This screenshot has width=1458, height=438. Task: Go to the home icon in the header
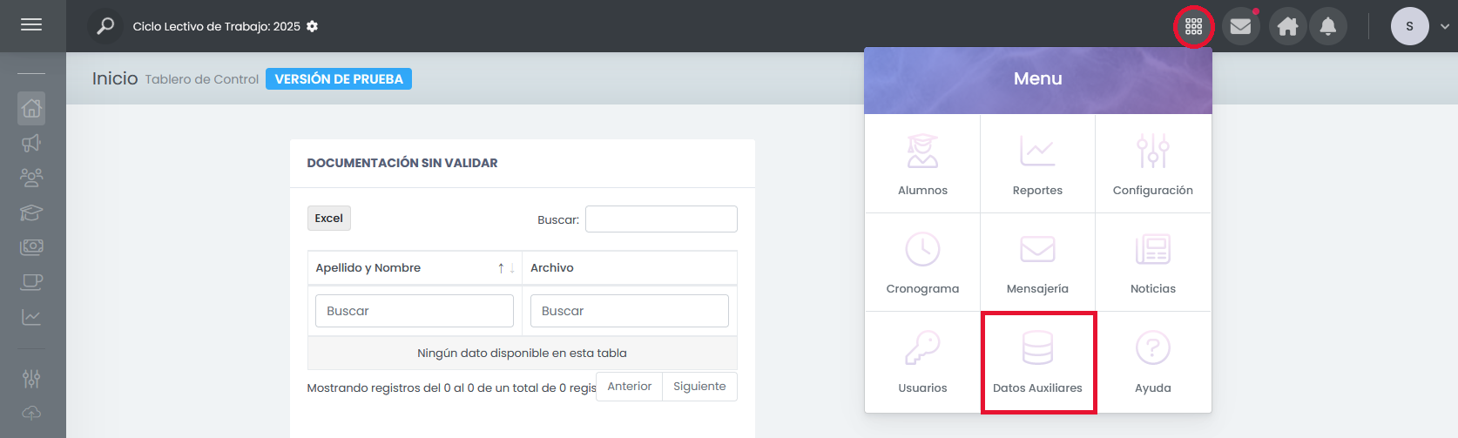point(1287,26)
